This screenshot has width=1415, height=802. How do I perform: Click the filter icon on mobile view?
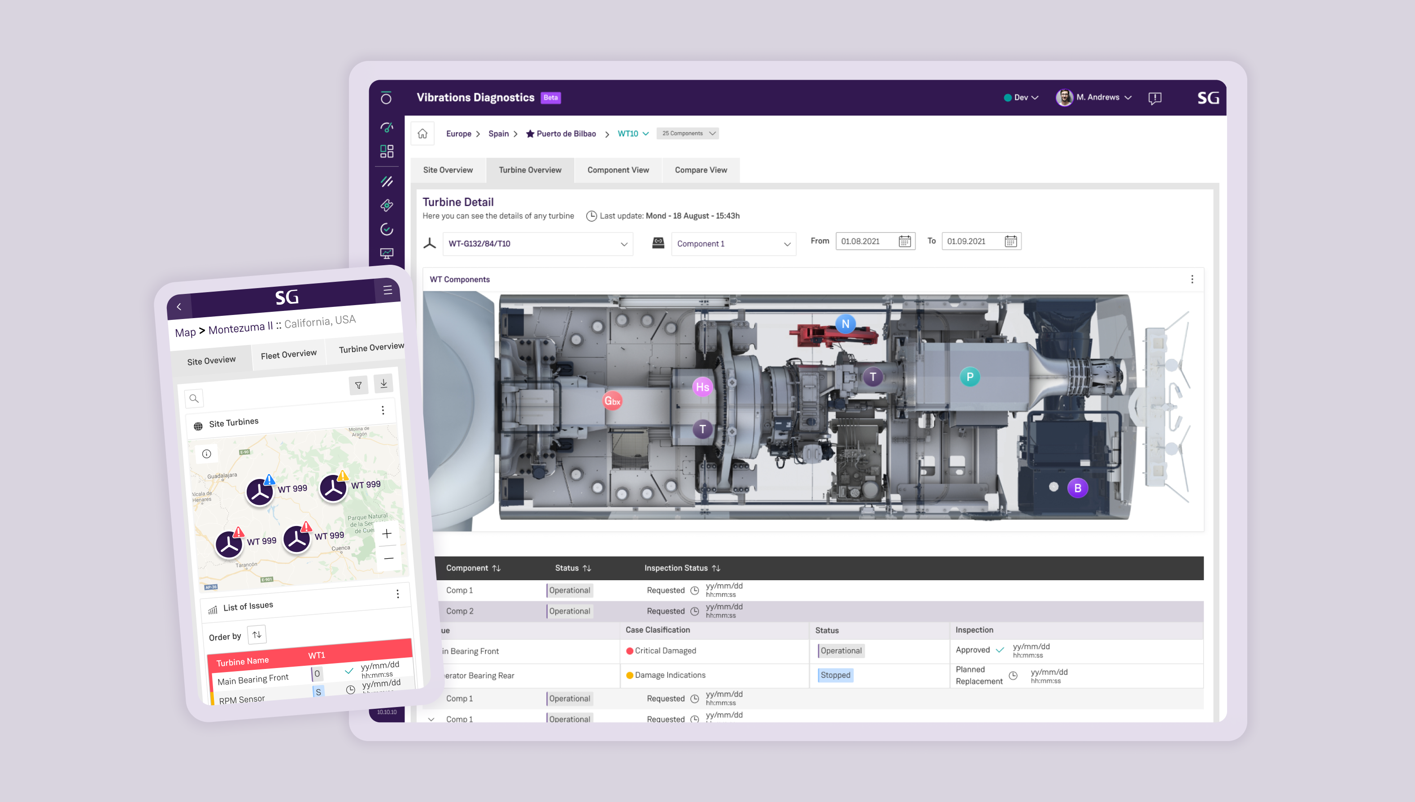pyautogui.click(x=358, y=386)
